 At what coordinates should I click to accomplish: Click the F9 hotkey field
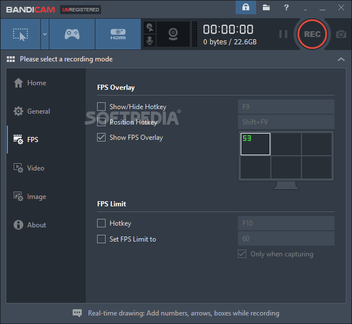coord(286,106)
